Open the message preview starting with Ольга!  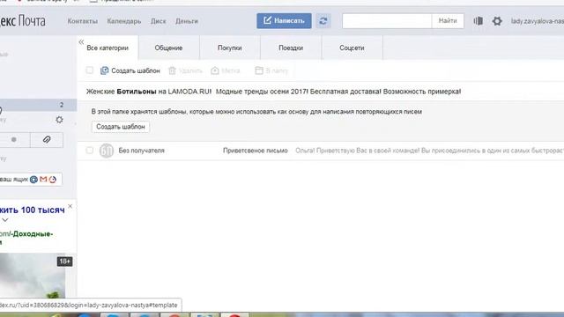pos(429,151)
